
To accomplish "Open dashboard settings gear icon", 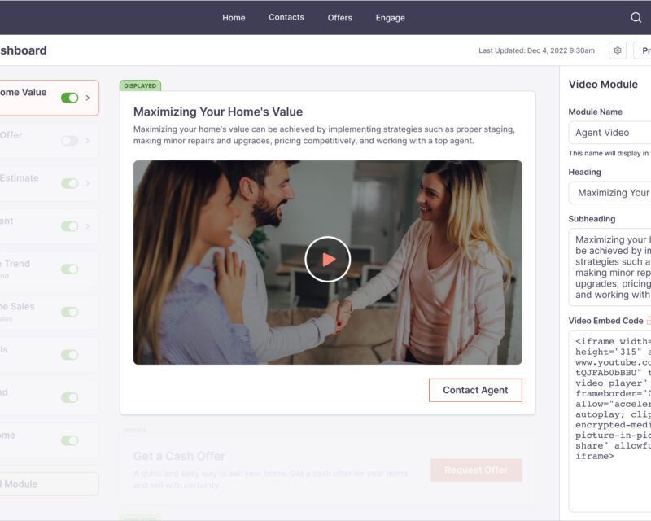I will tap(618, 50).
